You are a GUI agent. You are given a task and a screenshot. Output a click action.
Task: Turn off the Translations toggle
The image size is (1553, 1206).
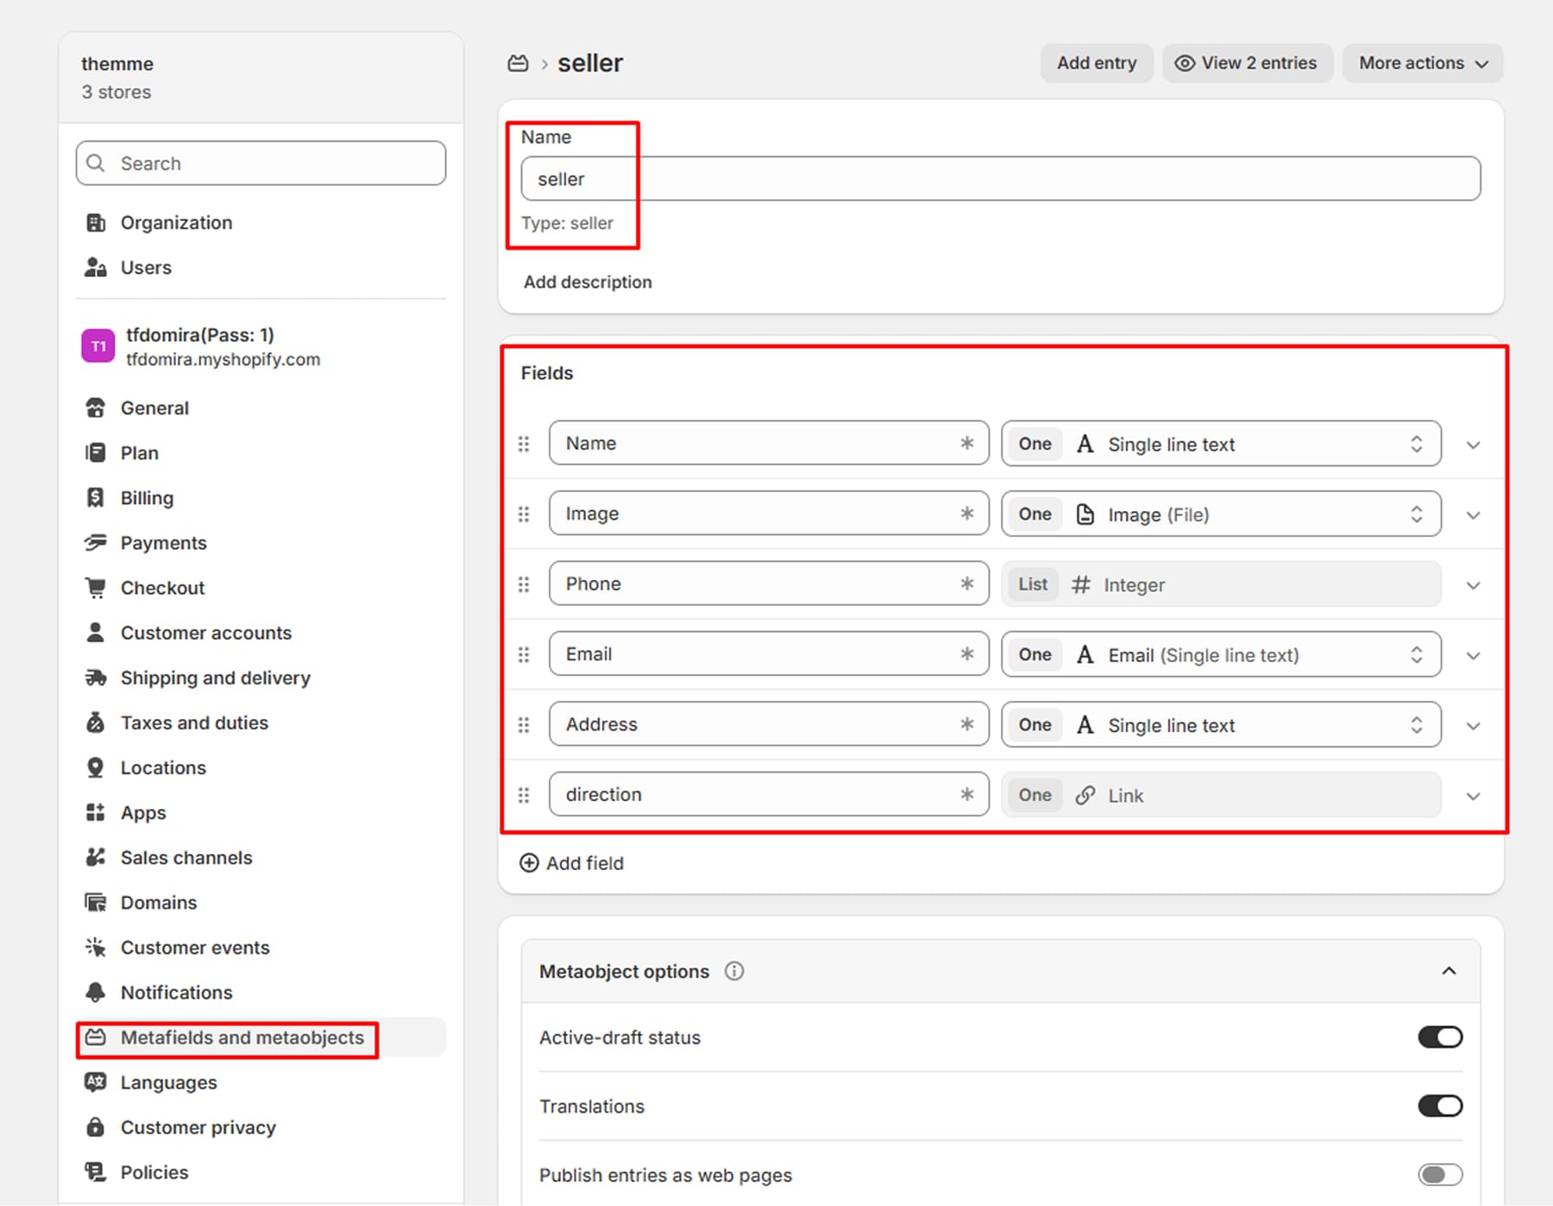(1440, 1106)
